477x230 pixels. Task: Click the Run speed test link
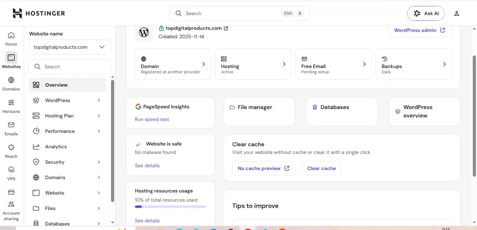click(152, 119)
